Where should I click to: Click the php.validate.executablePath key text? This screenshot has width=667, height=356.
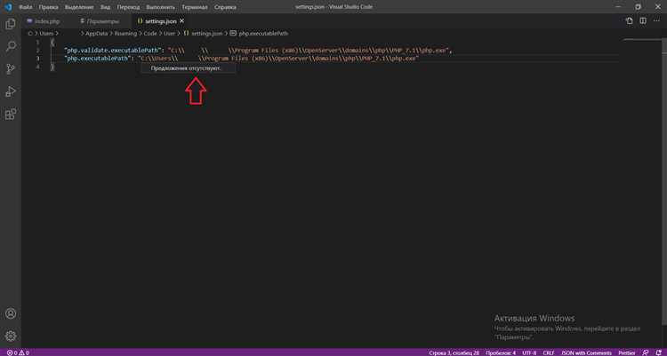[x=113, y=50]
